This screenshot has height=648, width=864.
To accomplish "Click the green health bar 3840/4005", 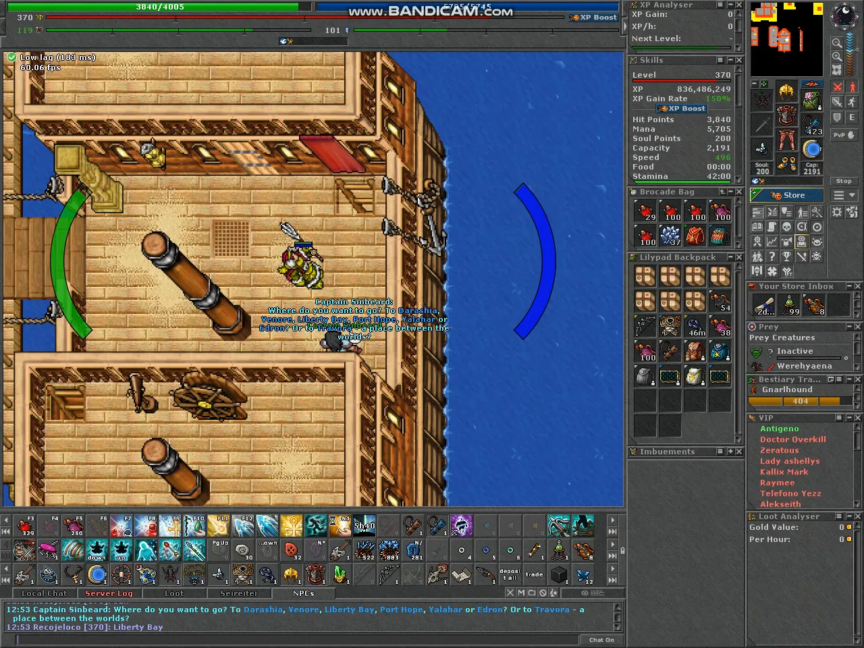I will (159, 7).
